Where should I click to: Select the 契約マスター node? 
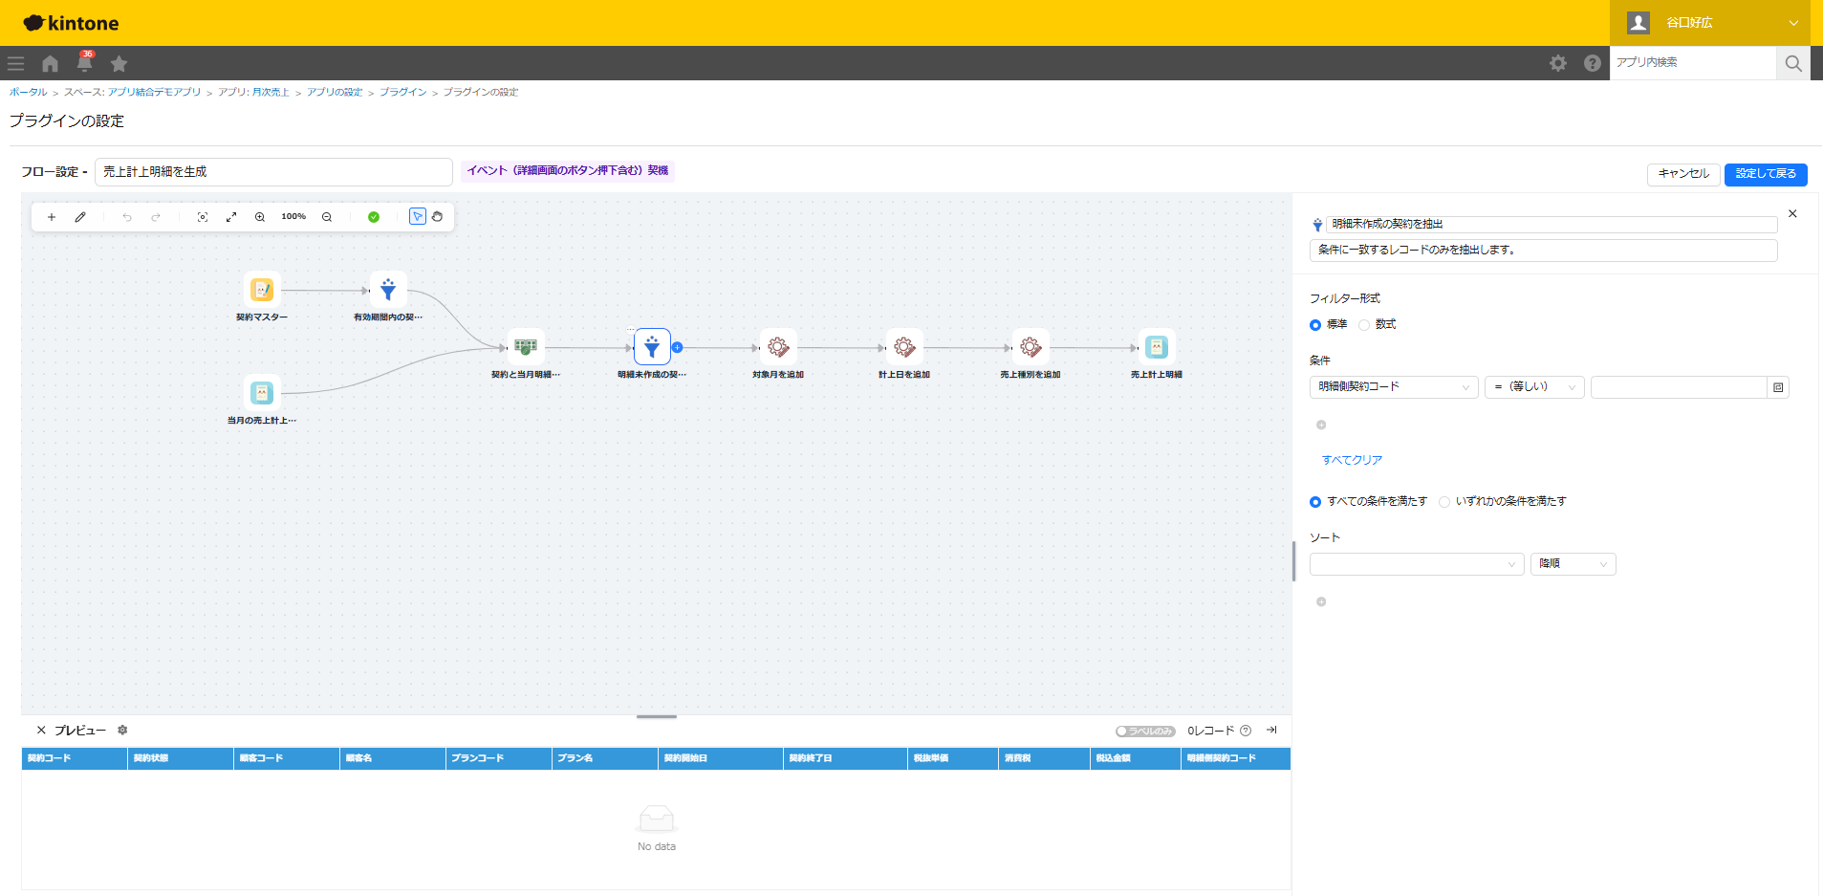point(262,289)
